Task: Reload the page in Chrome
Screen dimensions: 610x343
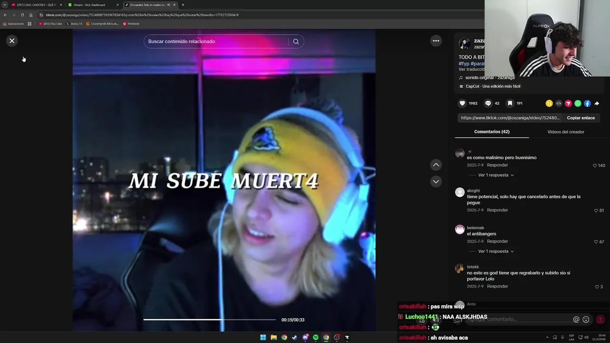Action: point(22,15)
